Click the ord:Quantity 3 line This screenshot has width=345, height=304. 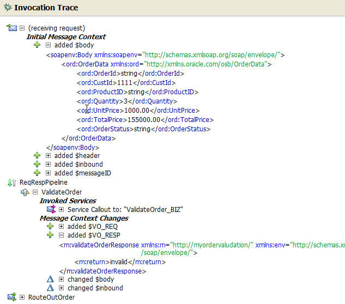(x=127, y=101)
